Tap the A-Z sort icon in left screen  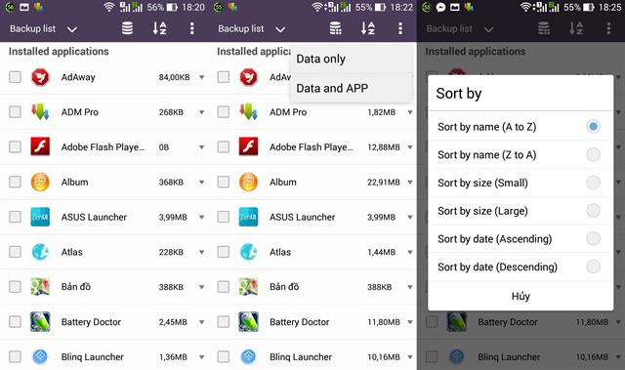(x=159, y=28)
